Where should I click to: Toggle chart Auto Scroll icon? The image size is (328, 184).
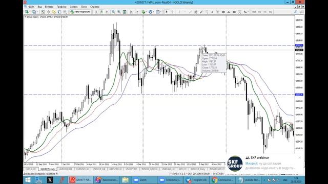coord(131,12)
